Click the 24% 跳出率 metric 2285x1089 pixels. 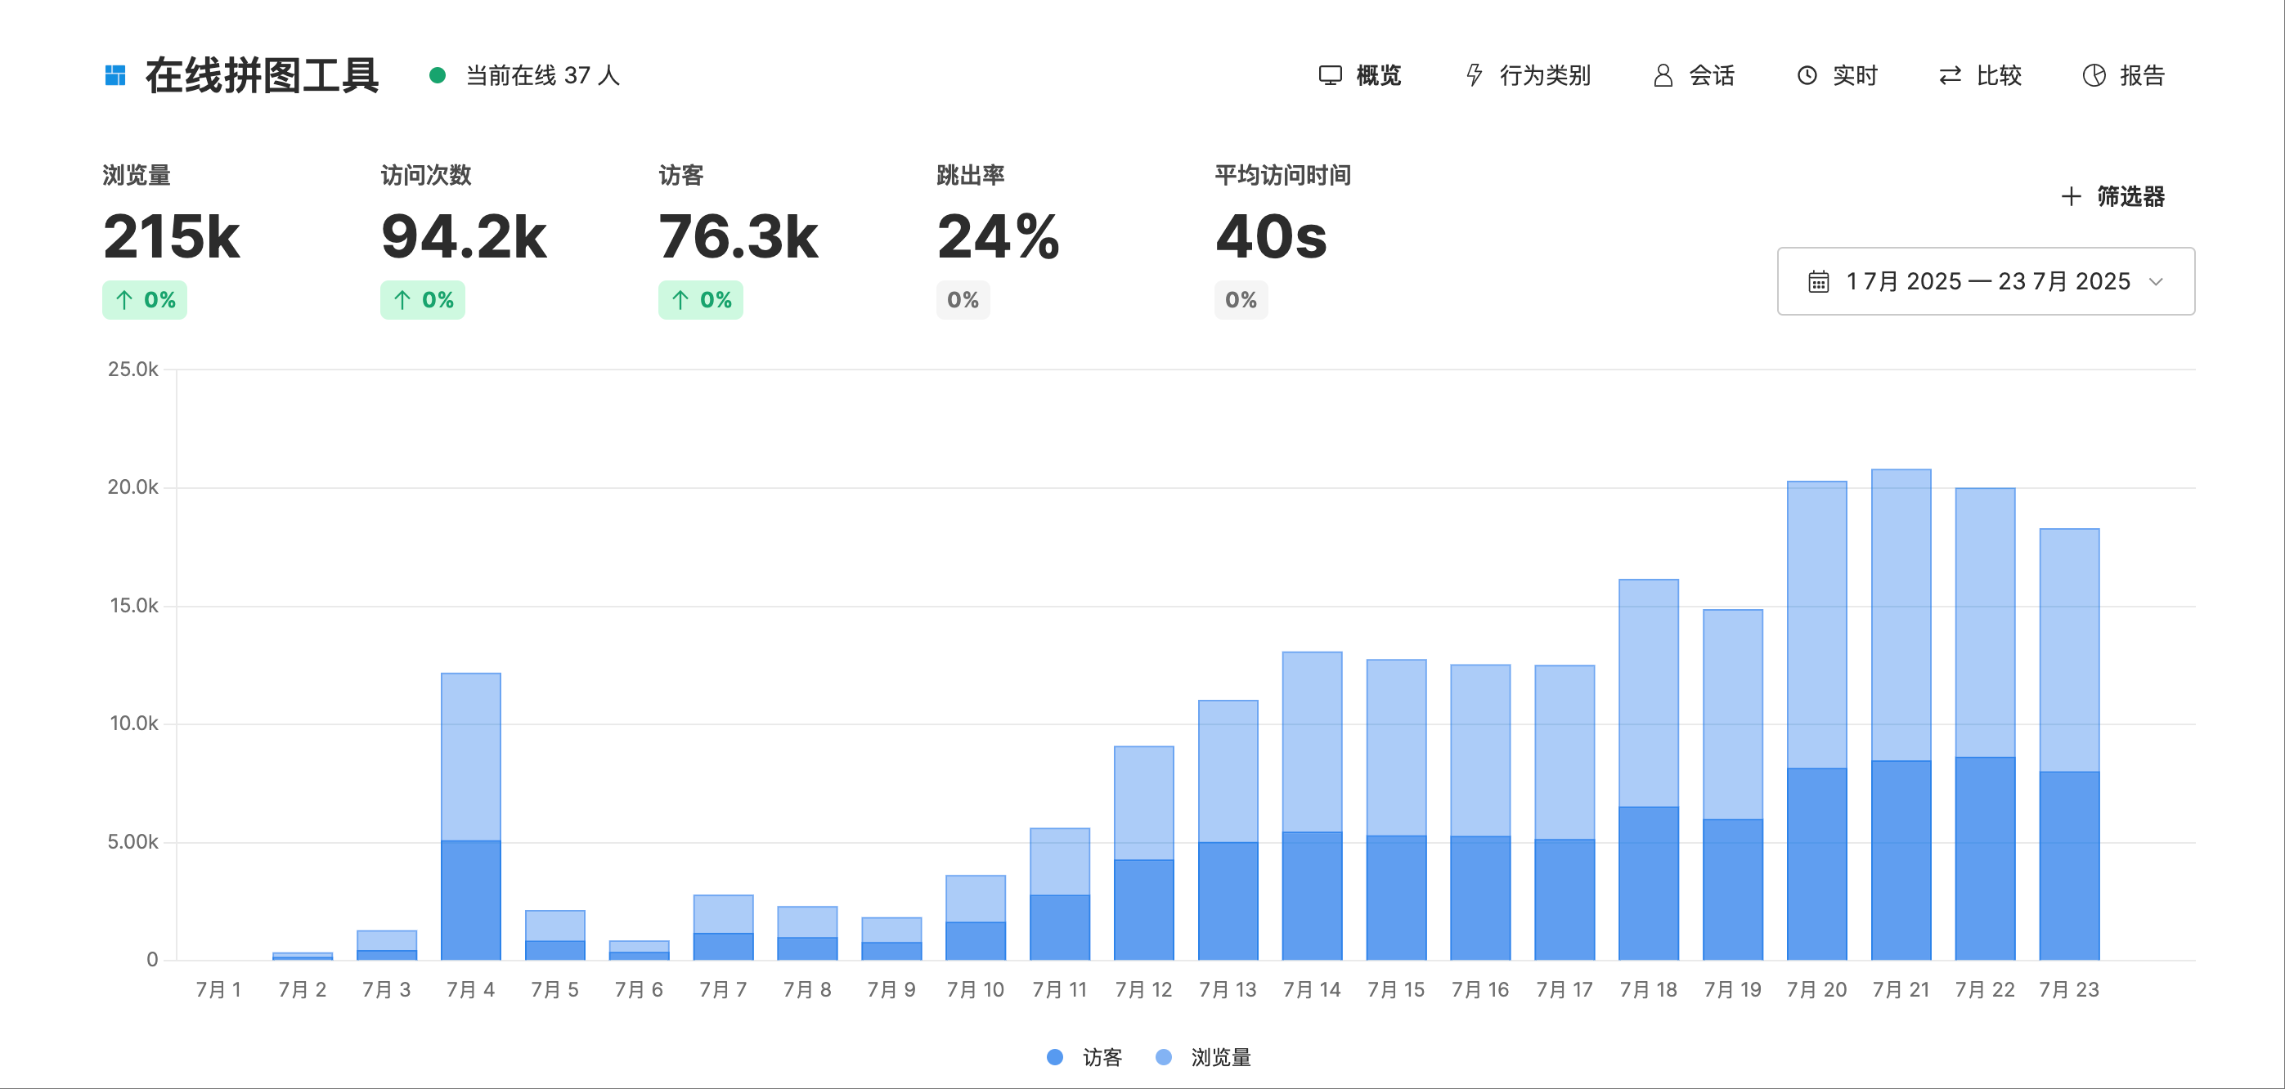998,237
